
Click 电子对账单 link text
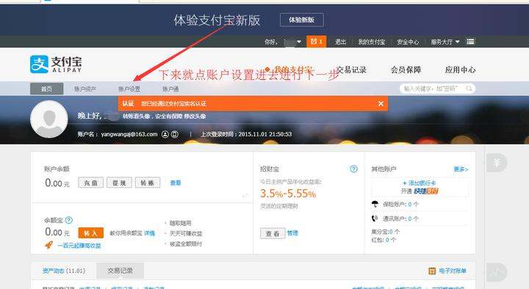pyautogui.click(x=453, y=271)
